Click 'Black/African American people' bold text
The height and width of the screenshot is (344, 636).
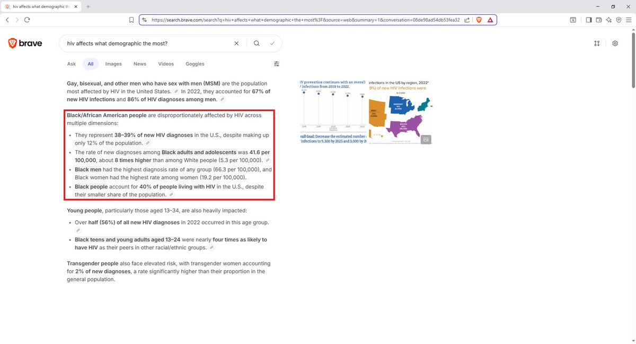[x=107, y=115]
